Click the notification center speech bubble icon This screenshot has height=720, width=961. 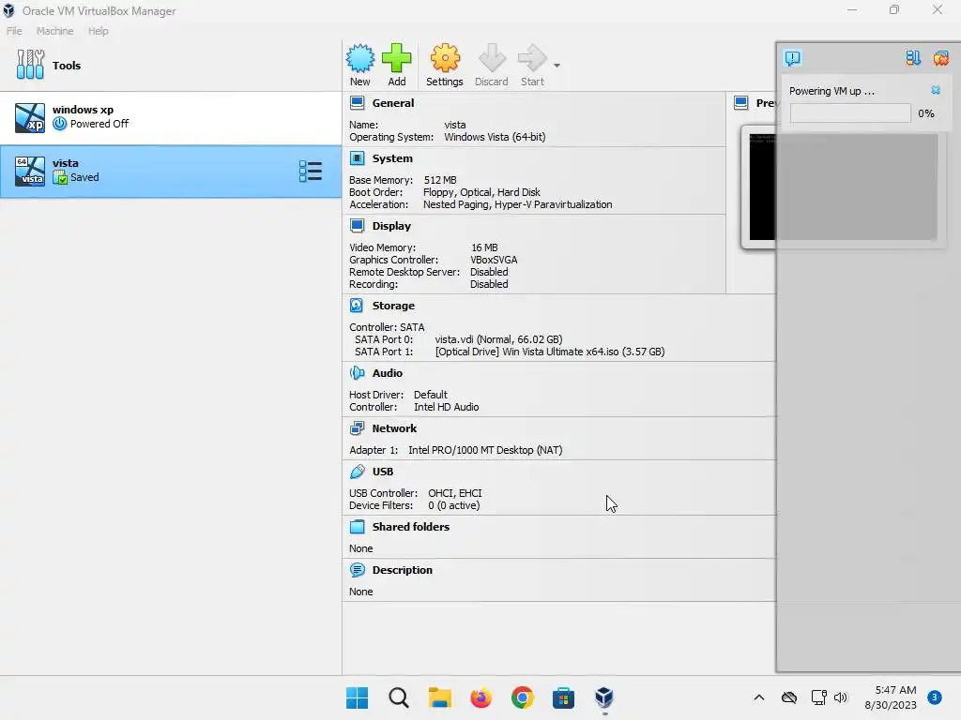pos(792,58)
